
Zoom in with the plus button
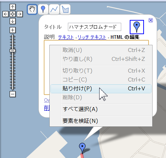(12, 30)
